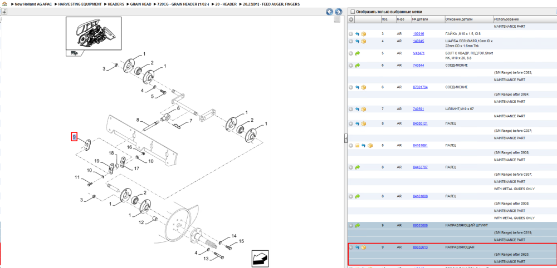Expand the left navigation panel arrow
Viewport: 557px width, 268px height.
(x=4, y=12)
